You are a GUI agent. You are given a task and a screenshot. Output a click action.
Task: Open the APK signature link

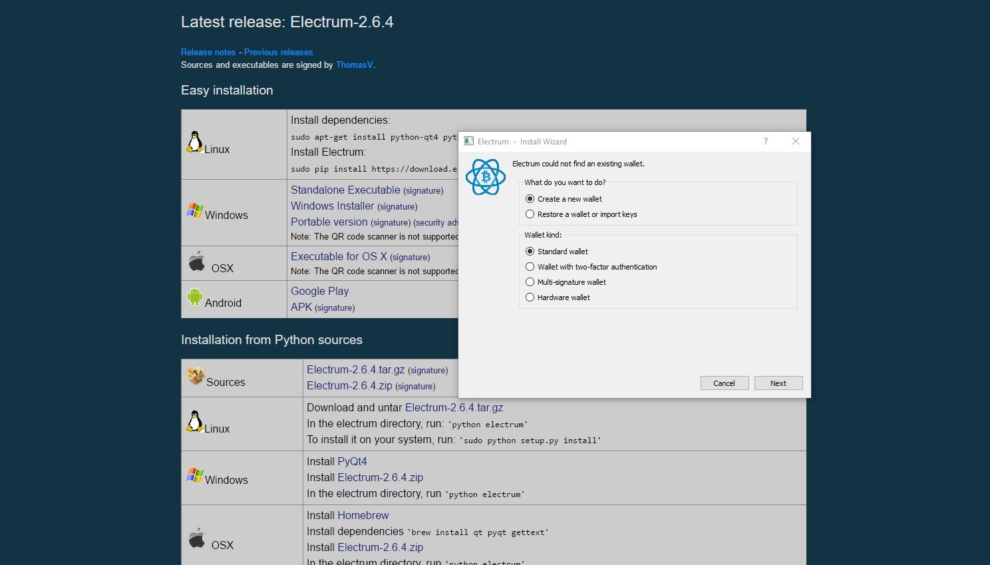pyautogui.click(x=335, y=308)
